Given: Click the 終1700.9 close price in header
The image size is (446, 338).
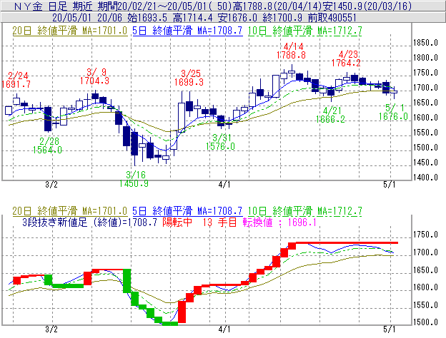Looking at the screenshot, I should click(x=282, y=18).
